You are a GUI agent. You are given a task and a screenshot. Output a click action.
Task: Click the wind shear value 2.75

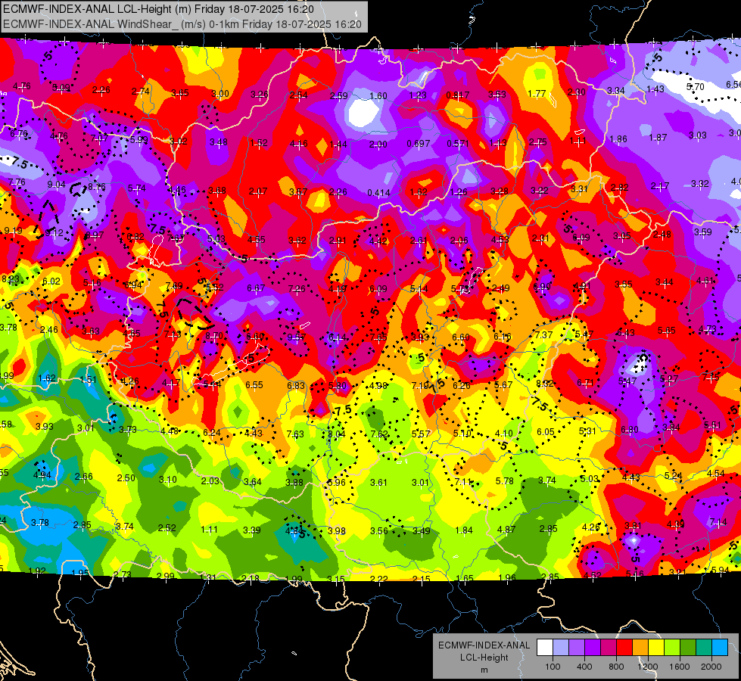[x=538, y=141]
